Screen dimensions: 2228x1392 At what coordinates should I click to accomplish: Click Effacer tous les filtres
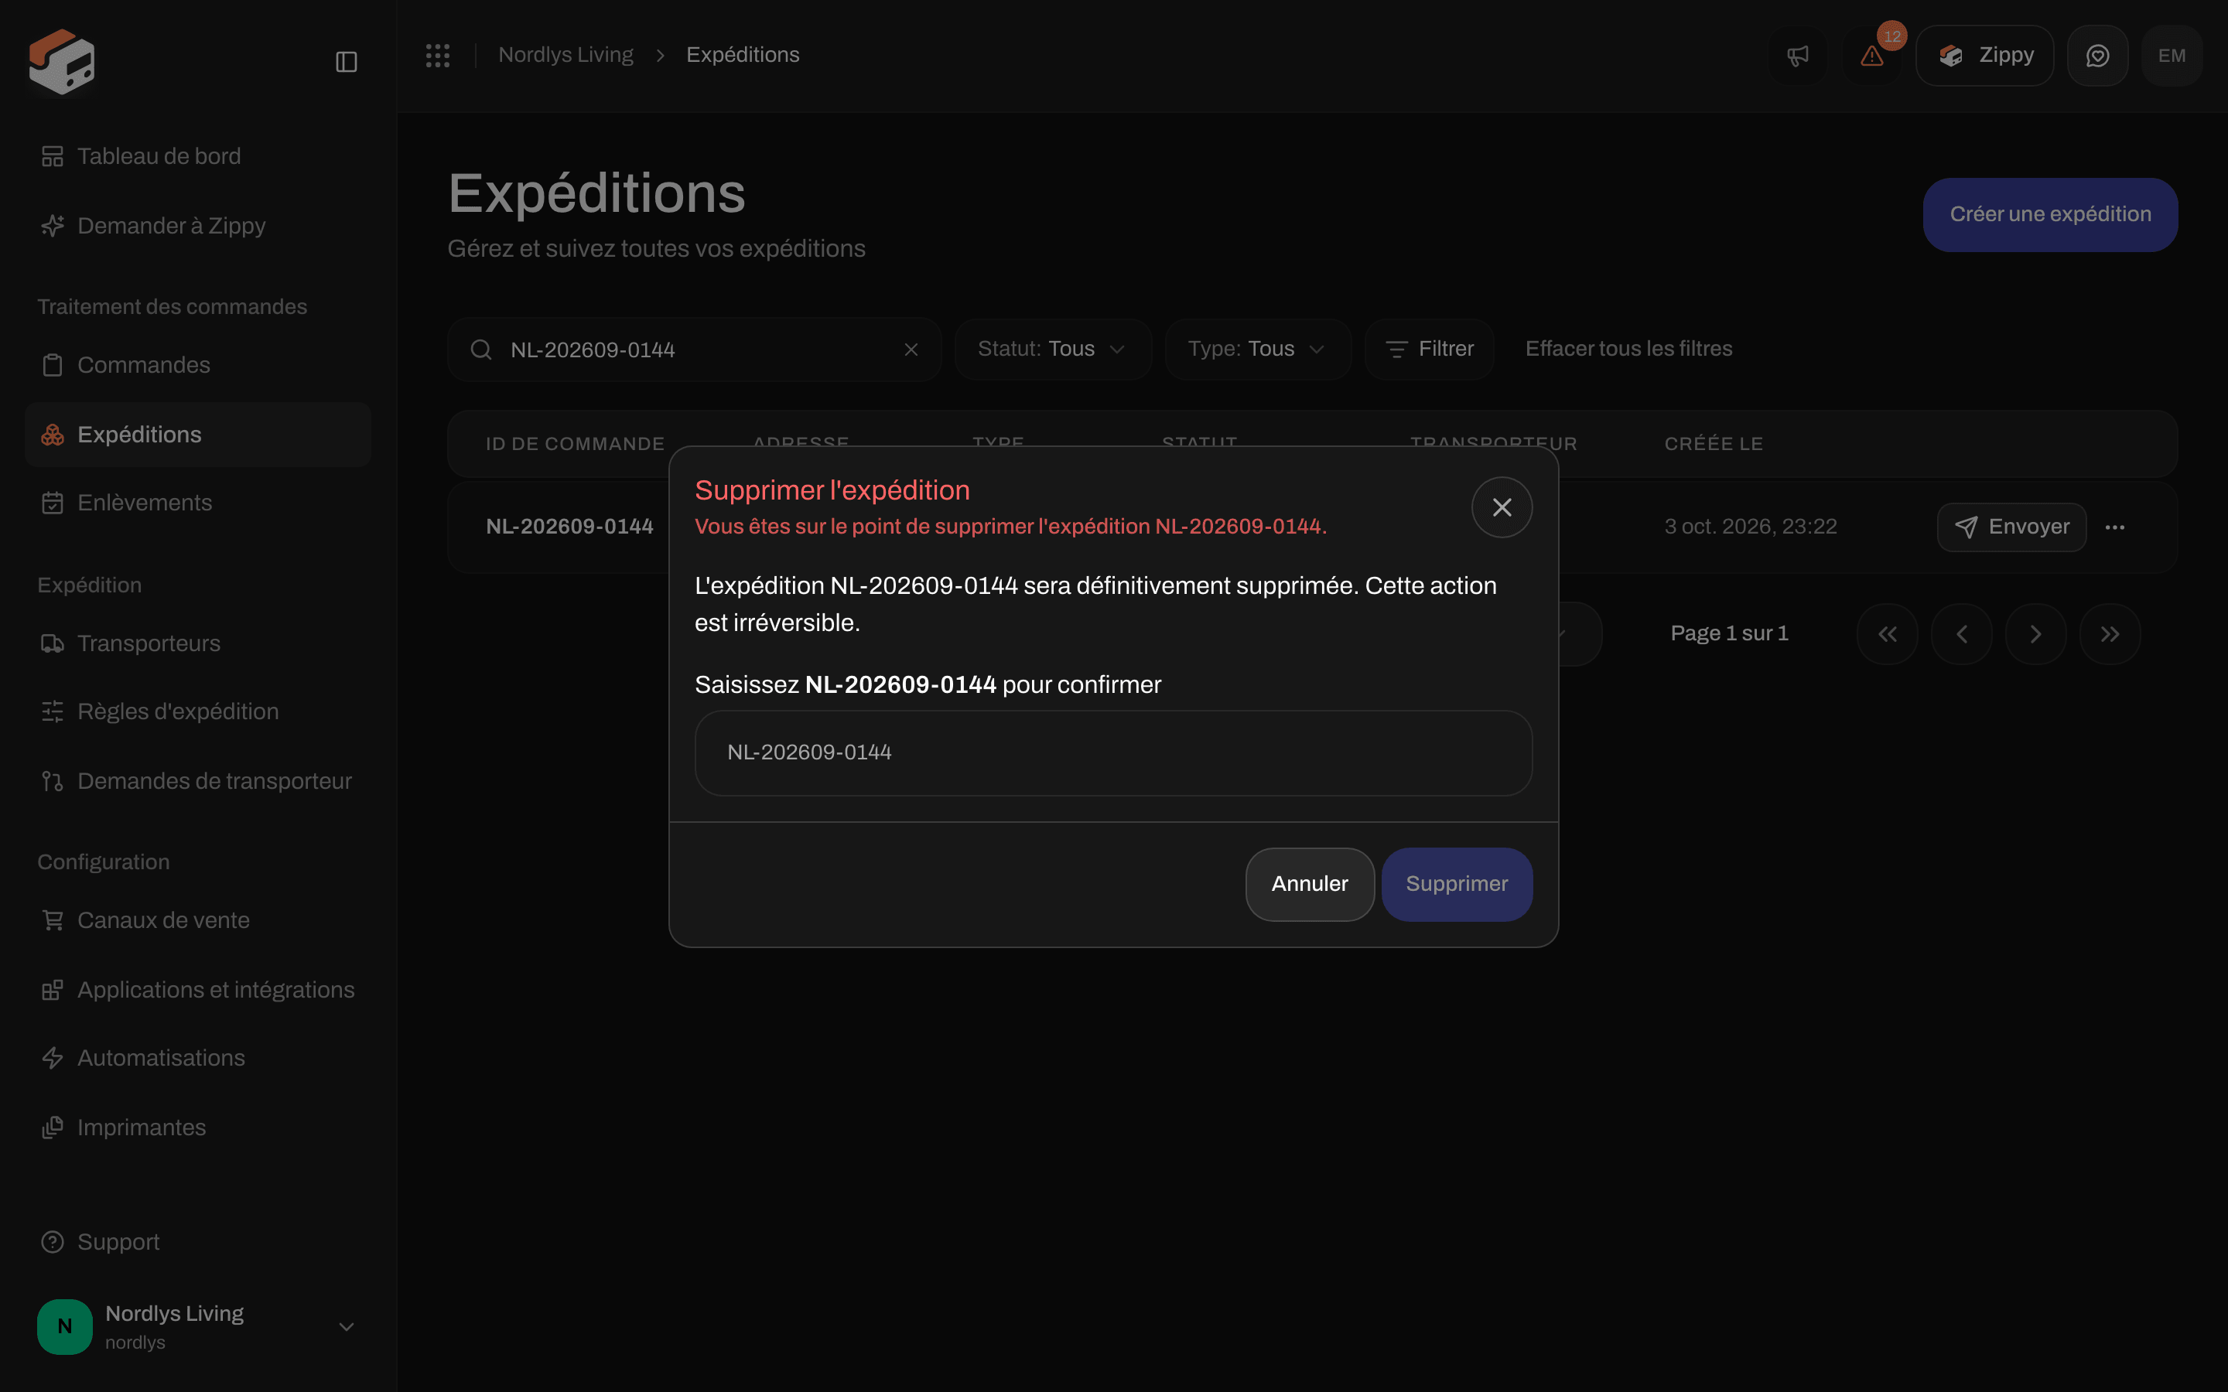click(1628, 349)
